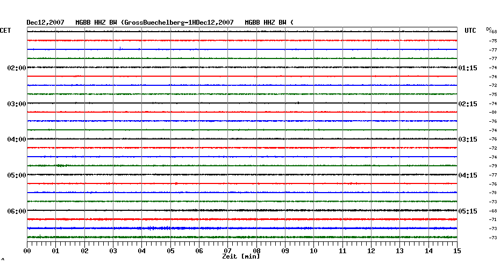Click the black trace beside 05:00 label
Image resolution: width=500 pixels, height=265 pixels.
242,175
